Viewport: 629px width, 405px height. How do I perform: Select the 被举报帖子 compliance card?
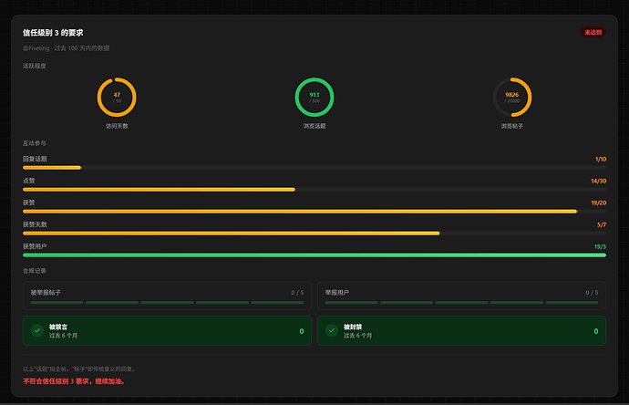tap(168, 296)
